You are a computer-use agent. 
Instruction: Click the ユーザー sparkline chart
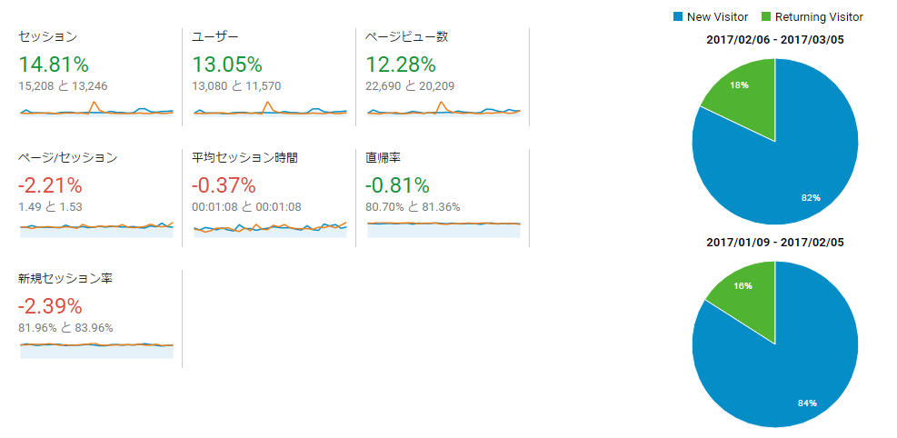(x=270, y=109)
